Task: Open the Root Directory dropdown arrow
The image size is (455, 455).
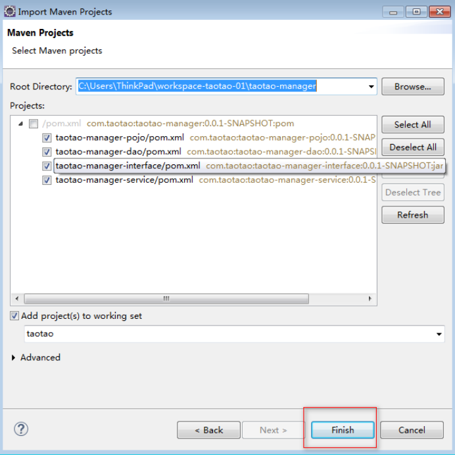Action: click(x=371, y=87)
